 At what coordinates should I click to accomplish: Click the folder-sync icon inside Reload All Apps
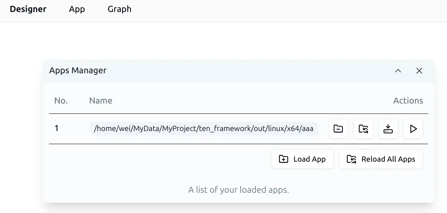(351, 159)
